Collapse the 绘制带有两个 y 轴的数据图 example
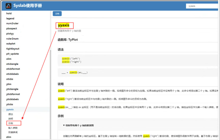This screenshot has width=220, height=140. tap(78, 126)
